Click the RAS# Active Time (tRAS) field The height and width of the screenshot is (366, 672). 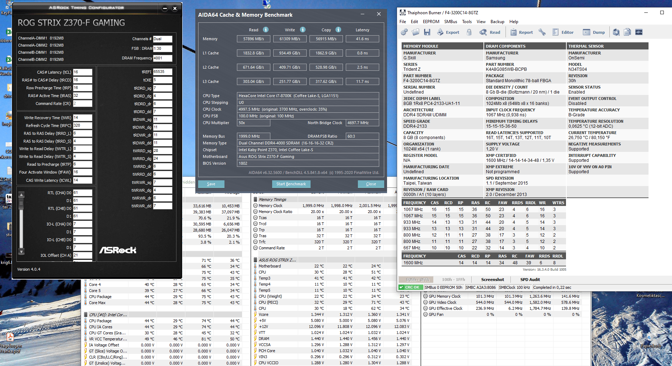click(83, 96)
